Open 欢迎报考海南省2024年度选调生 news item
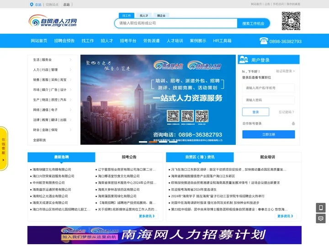The height and width of the screenshot is (246, 329). pyautogui.click(x=194, y=190)
